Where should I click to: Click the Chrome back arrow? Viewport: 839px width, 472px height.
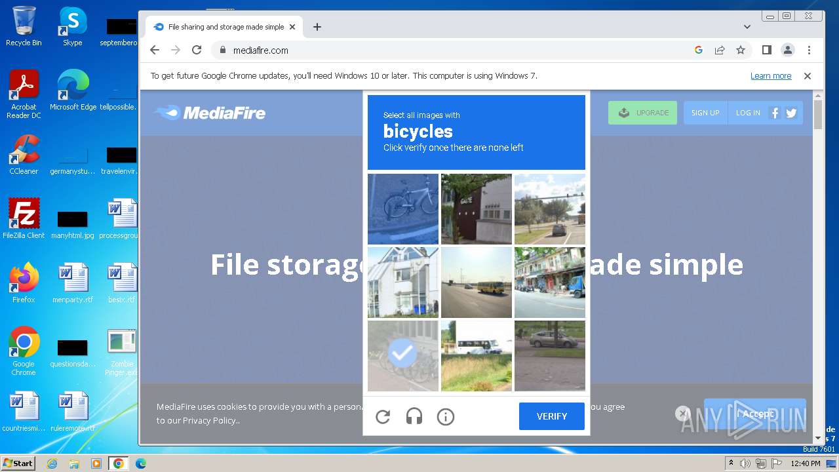[155, 50]
